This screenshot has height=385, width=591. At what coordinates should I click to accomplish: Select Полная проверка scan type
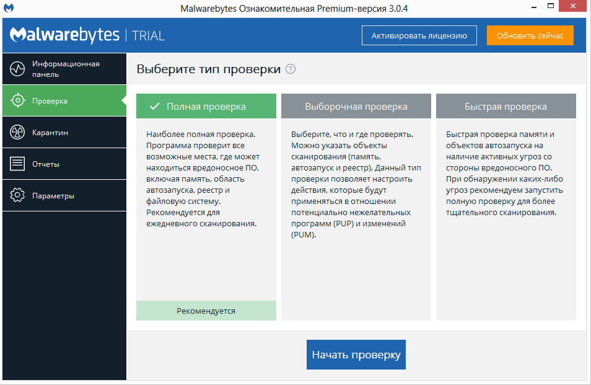[x=206, y=106]
